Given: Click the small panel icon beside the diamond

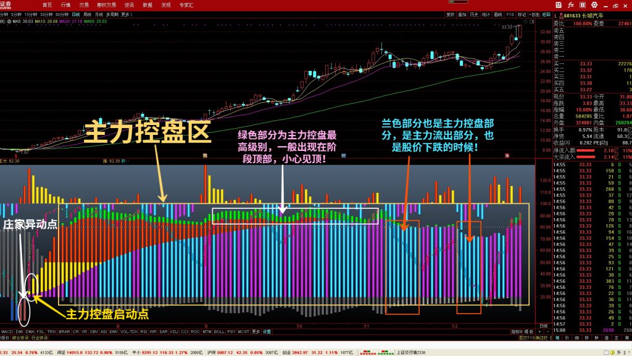Looking at the screenshot, I should (x=530, y=22).
